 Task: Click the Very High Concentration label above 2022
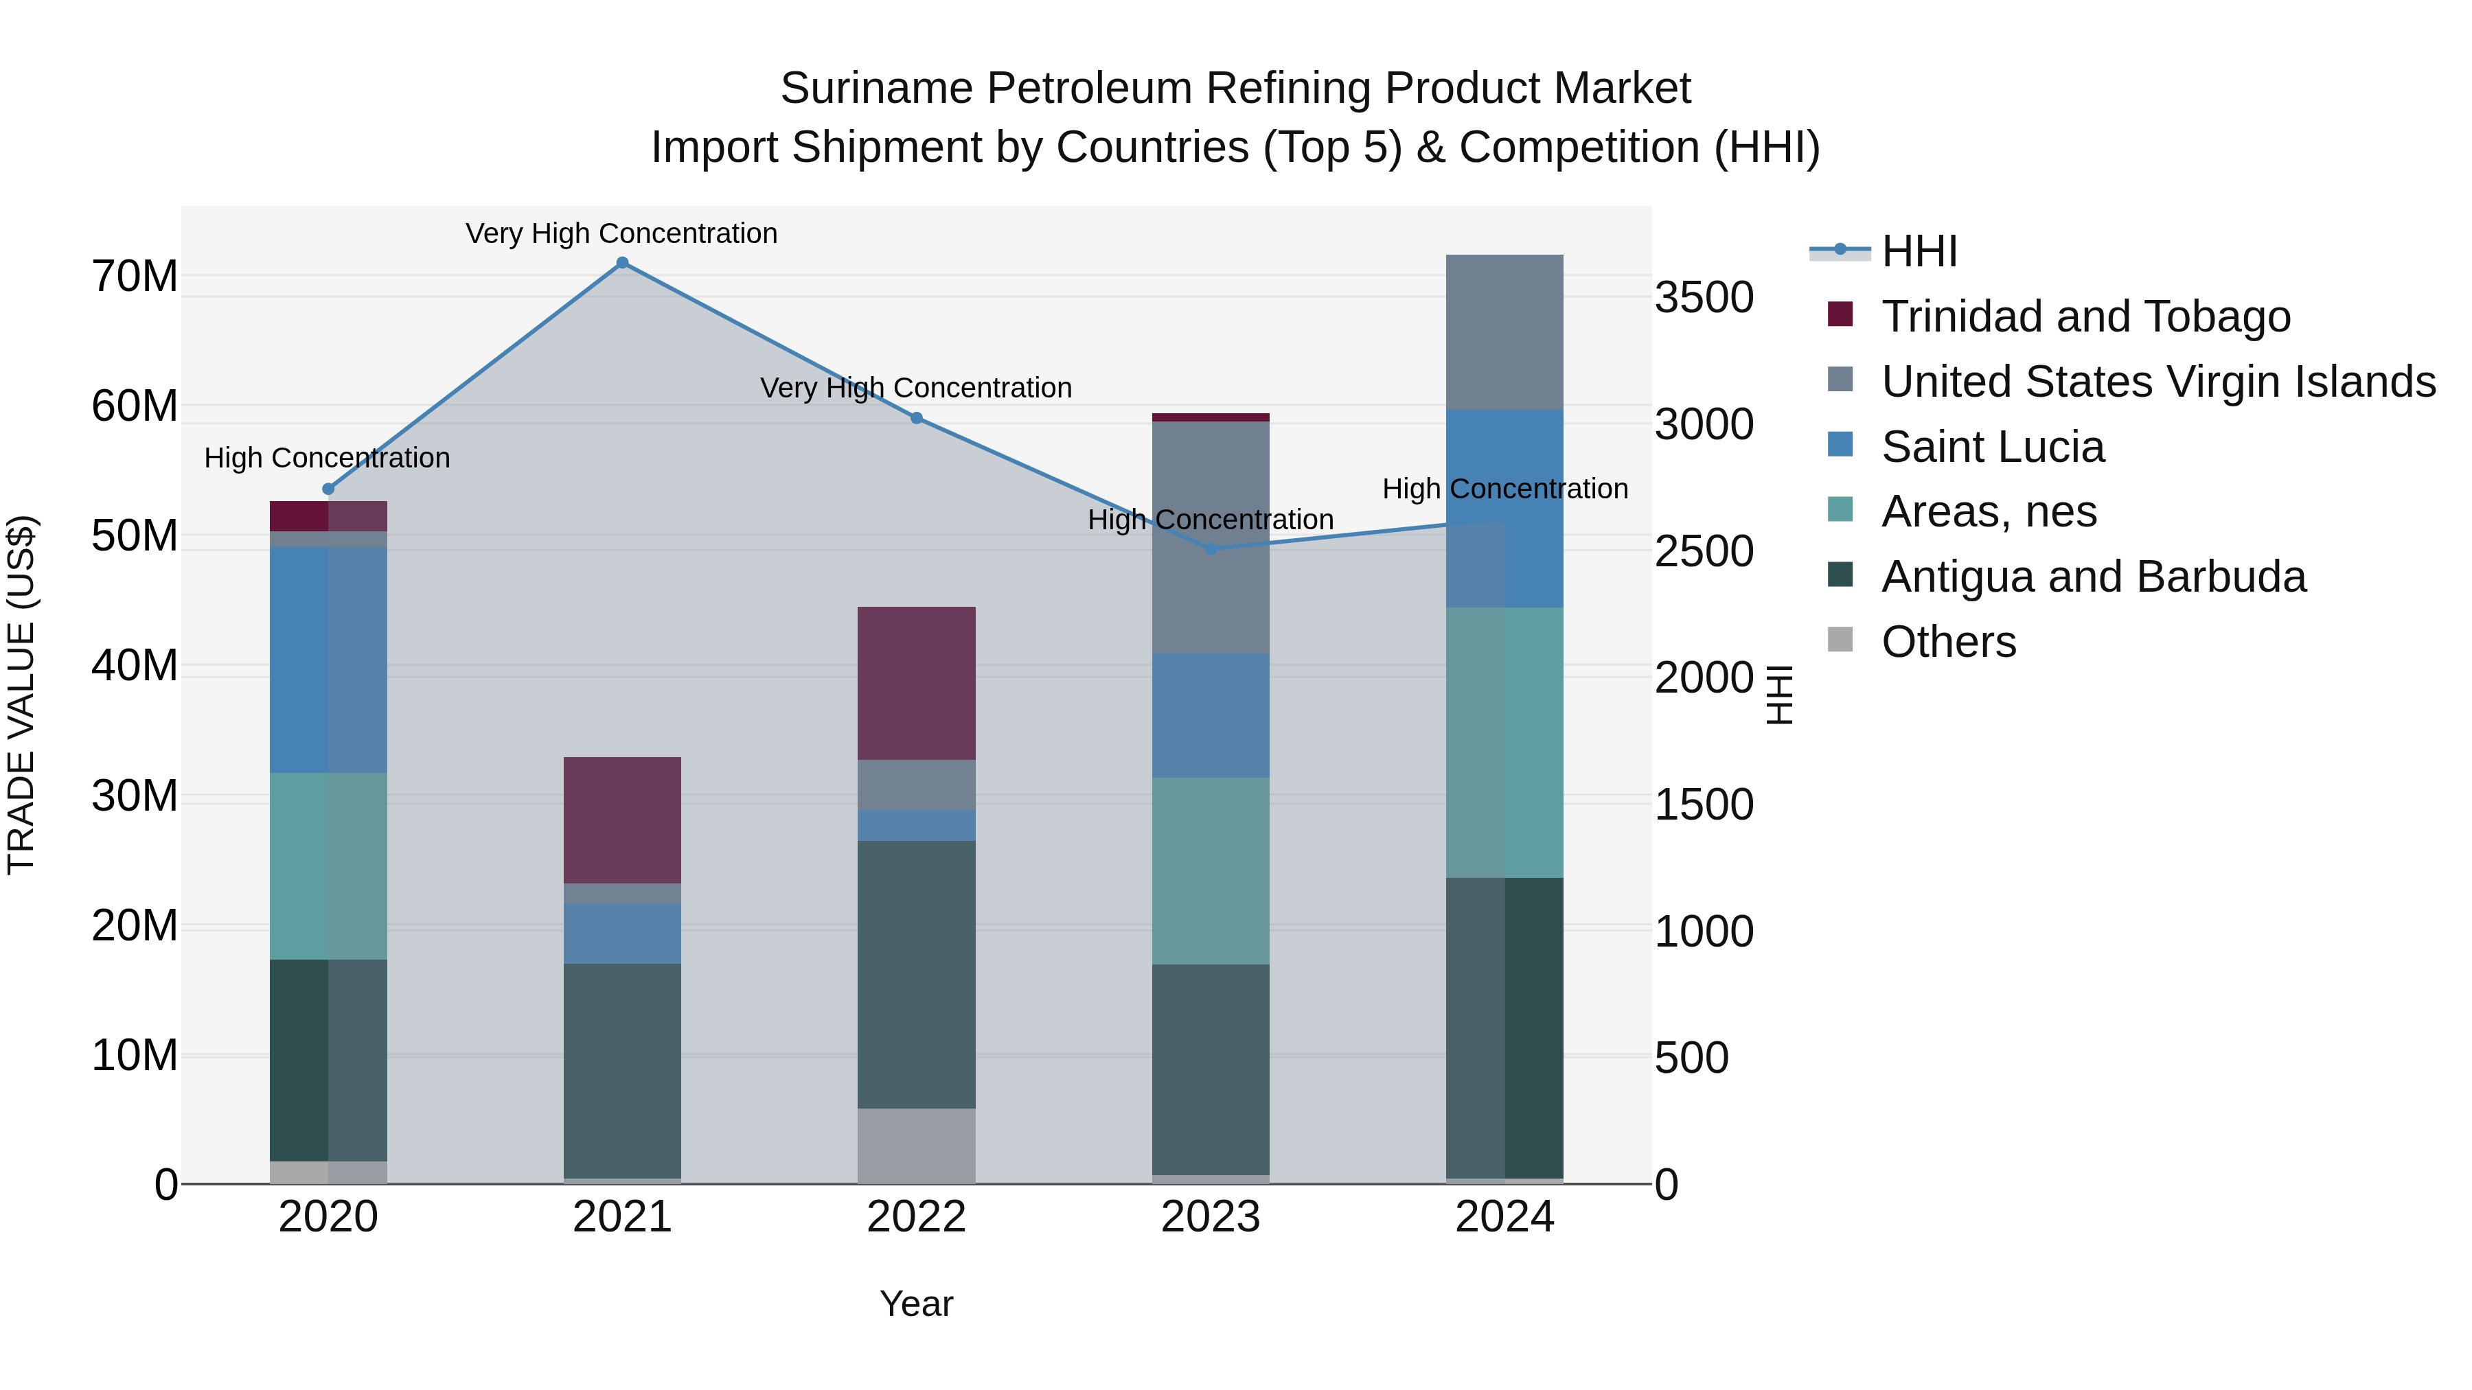917,388
